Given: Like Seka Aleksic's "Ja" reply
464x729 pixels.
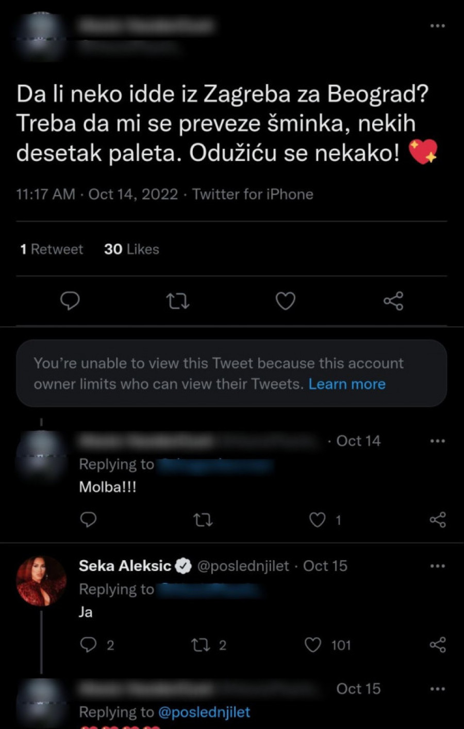Looking at the screenshot, I should [313, 645].
